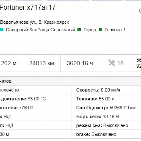Click the Геозона 1 label

pos(115,30)
